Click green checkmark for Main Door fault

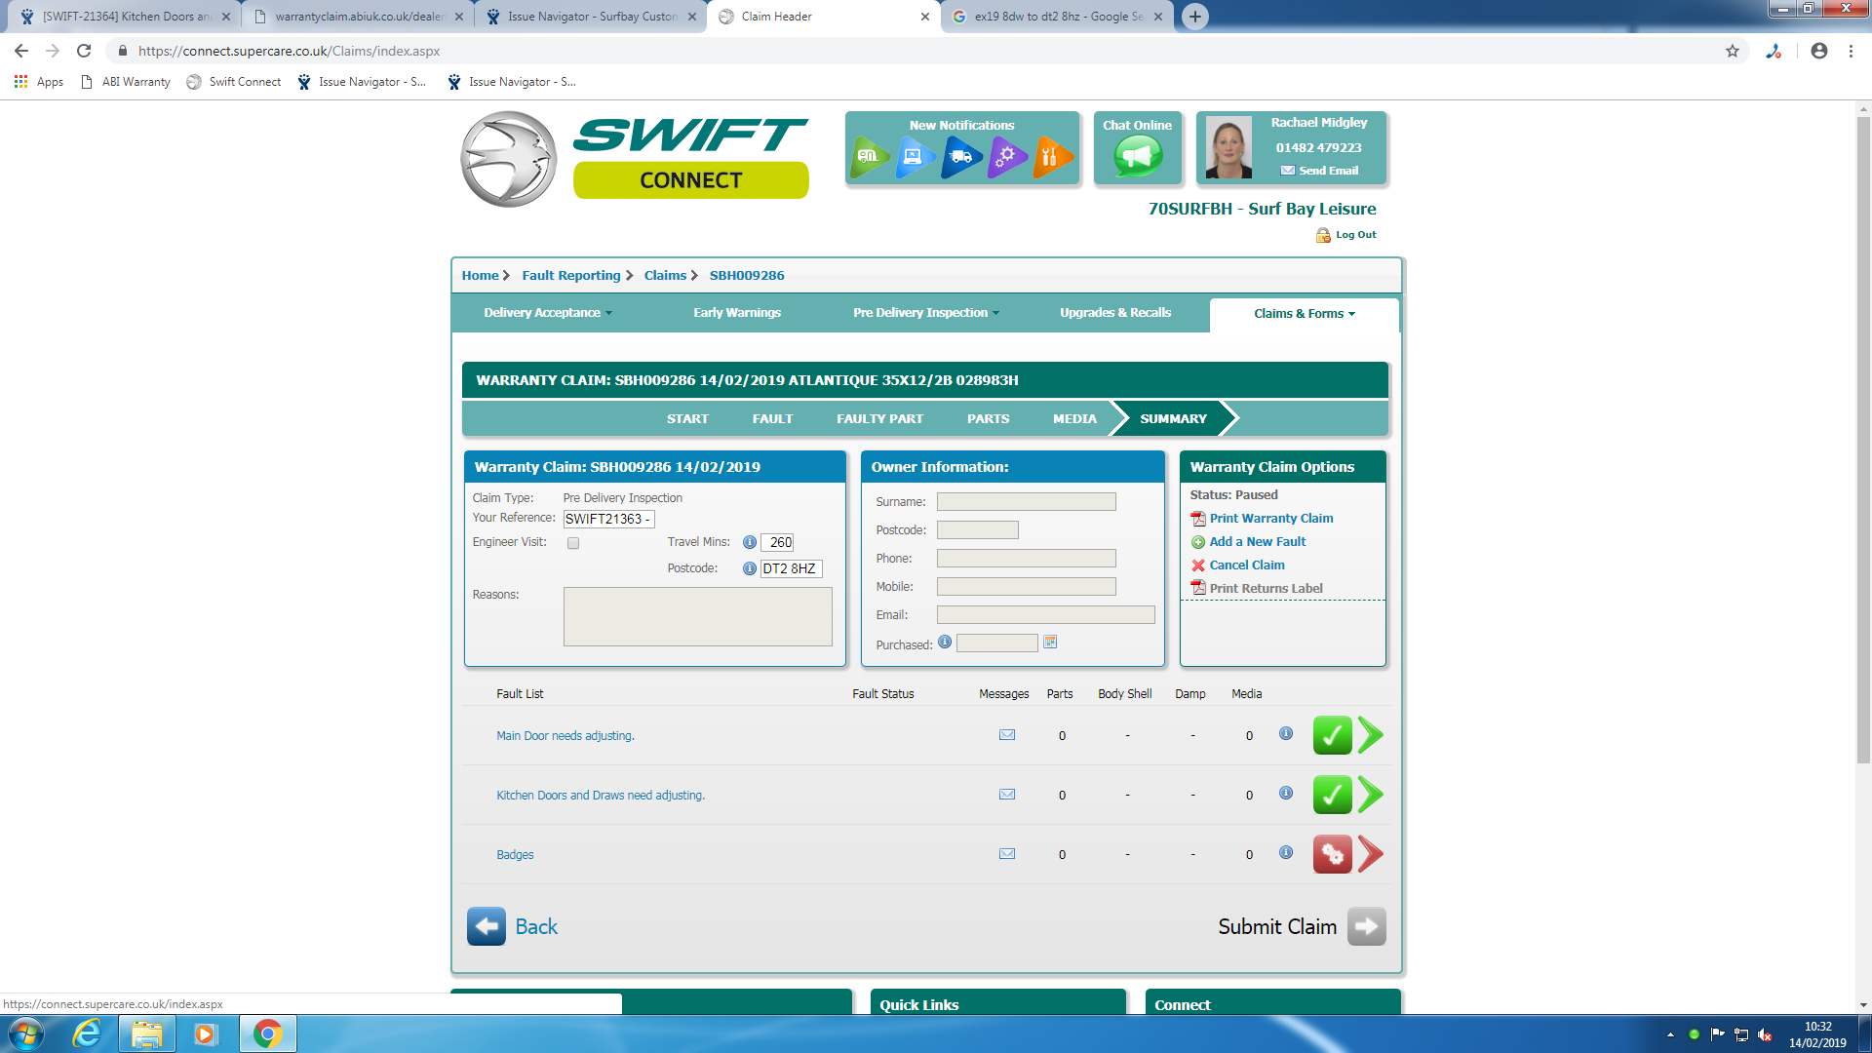[x=1332, y=735]
